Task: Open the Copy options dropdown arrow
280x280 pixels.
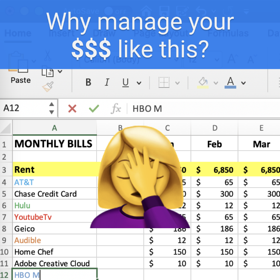Action: [60, 72]
